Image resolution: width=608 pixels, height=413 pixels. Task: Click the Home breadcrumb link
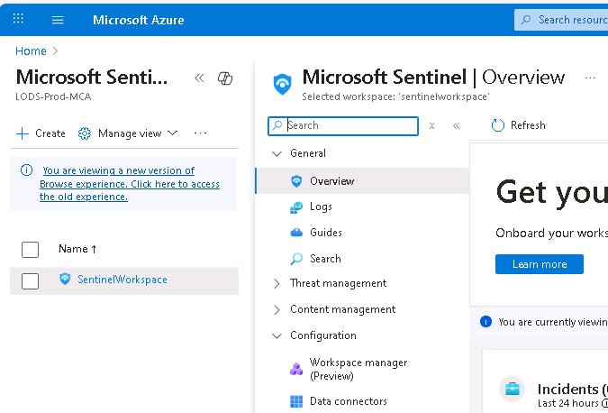point(31,51)
